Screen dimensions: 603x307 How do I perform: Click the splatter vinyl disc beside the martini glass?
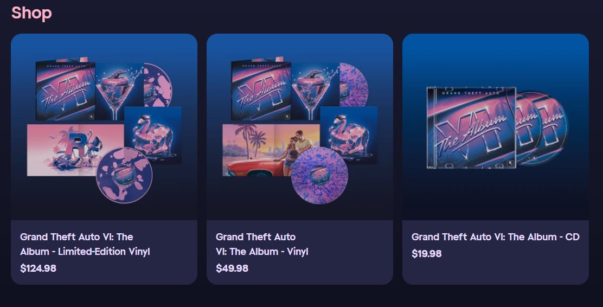click(x=354, y=85)
